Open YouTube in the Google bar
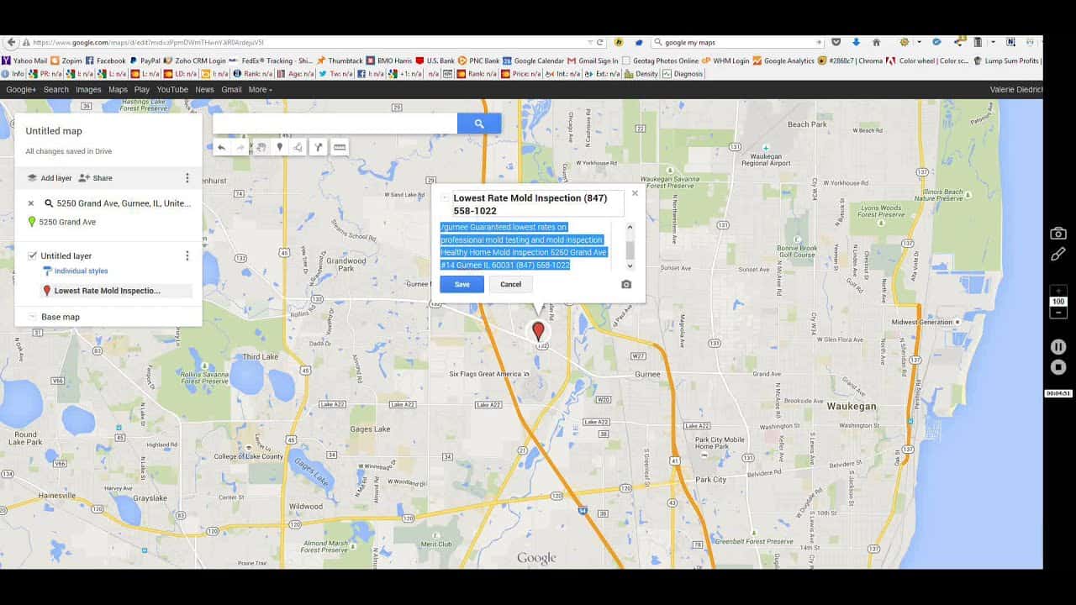 click(x=172, y=90)
